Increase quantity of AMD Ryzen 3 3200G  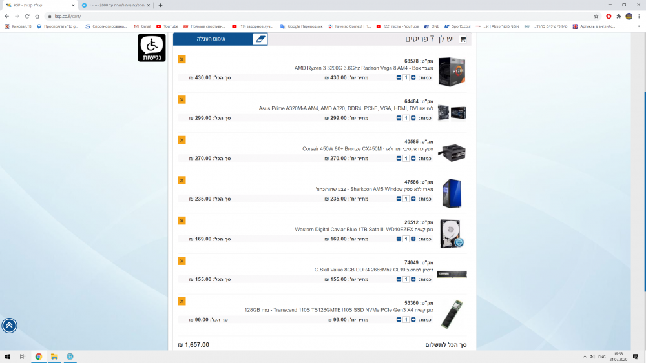413,77
